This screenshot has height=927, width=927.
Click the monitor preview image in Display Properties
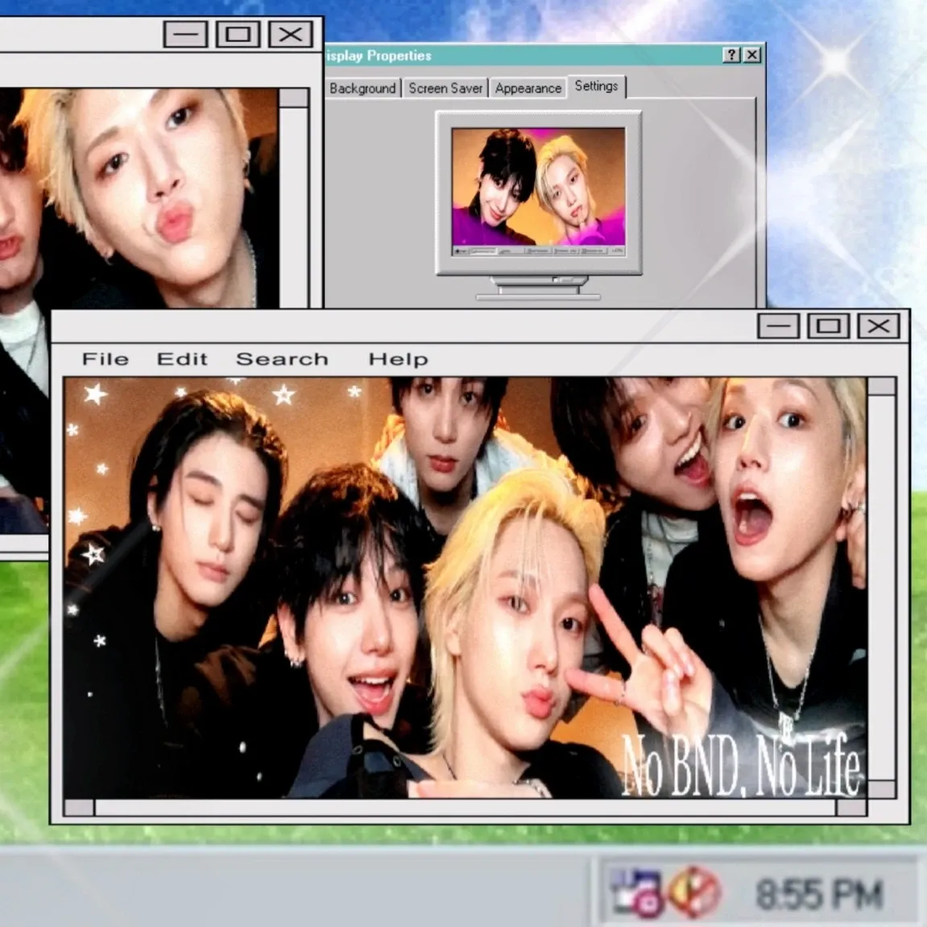[538, 191]
